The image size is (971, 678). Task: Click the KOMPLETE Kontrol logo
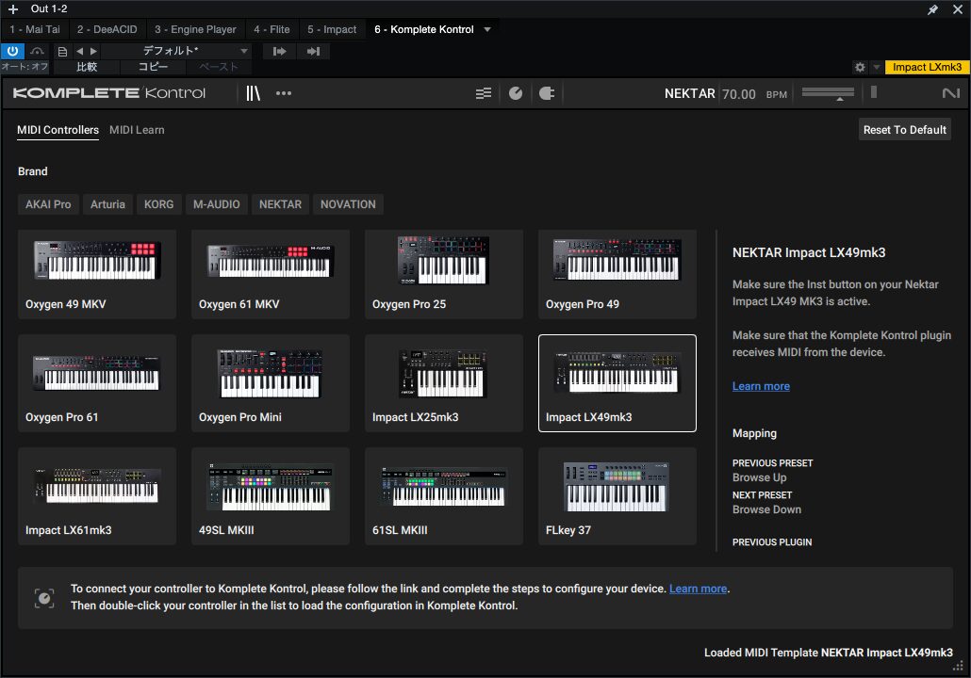(109, 93)
